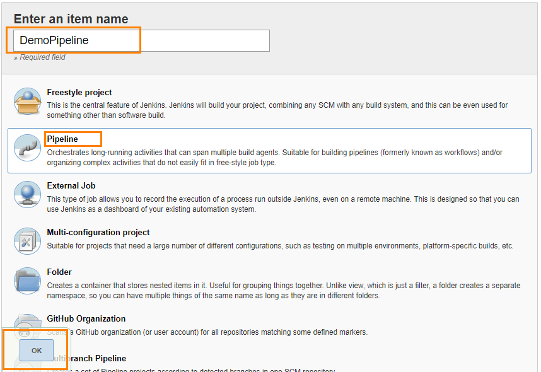The width and height of the screenshot is (541, 372).
Task: Click the Pipeline pipe icon
Action: click(x=27, y=148)
